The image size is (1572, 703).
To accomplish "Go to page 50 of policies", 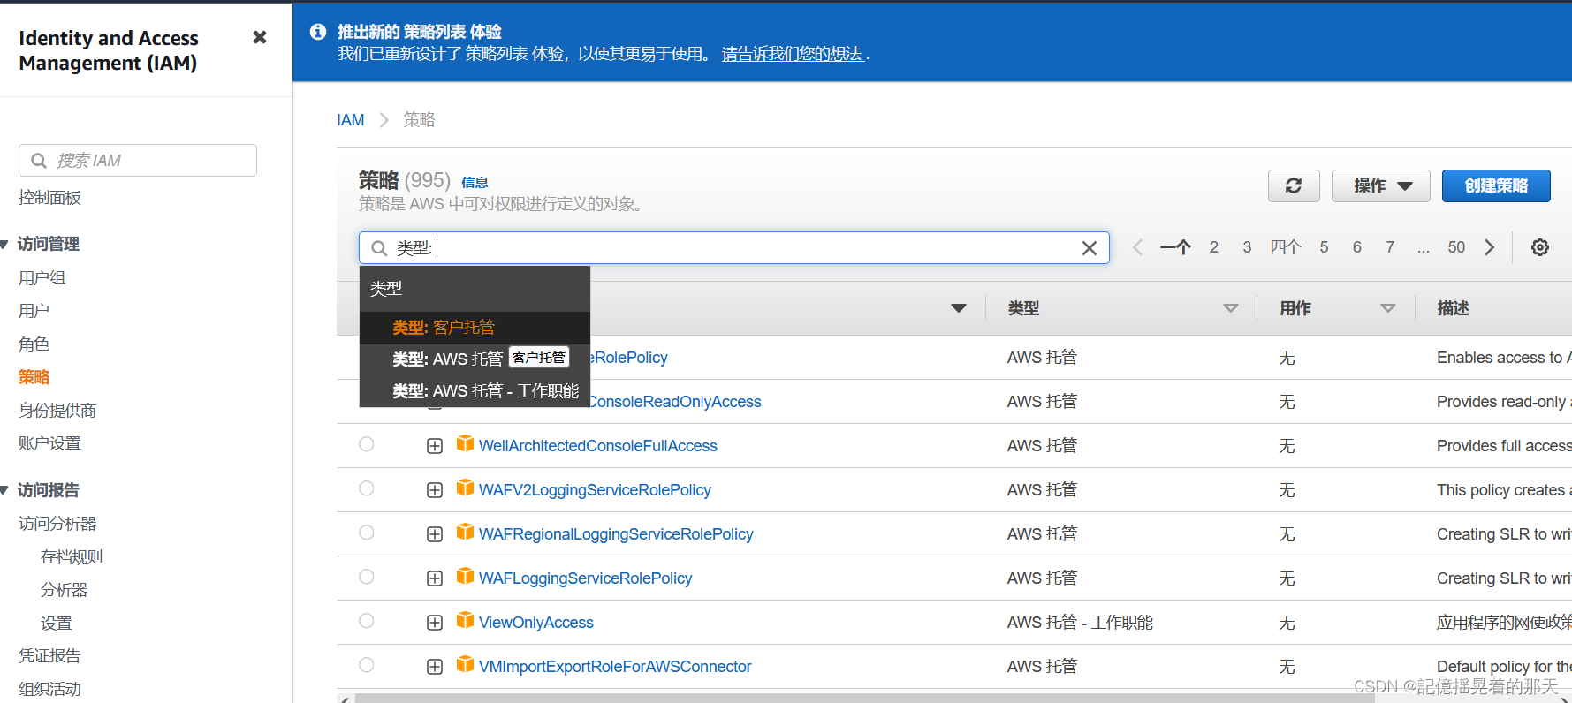I will point(1456,247).
